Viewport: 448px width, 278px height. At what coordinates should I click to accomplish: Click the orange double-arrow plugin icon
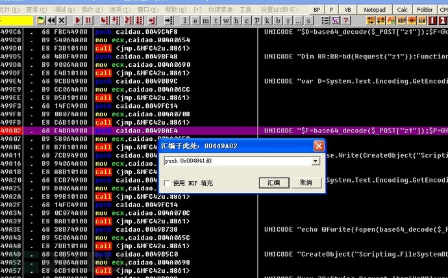(x=371, y=21)
